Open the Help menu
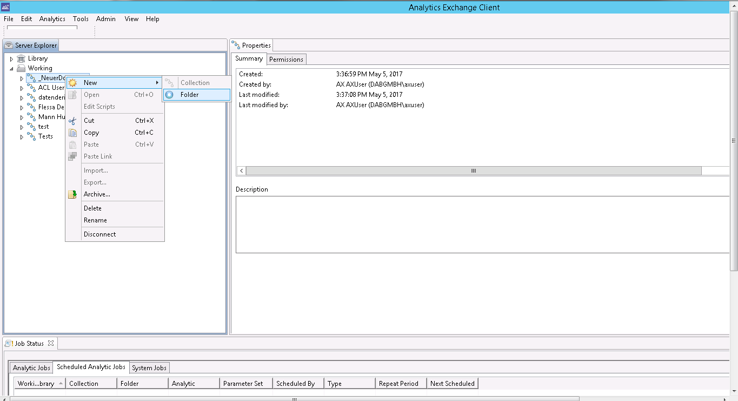 coord(152,19)
